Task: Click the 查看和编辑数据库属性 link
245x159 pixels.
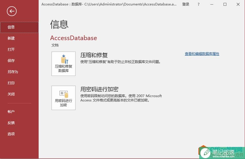Action: pos(202,54)
